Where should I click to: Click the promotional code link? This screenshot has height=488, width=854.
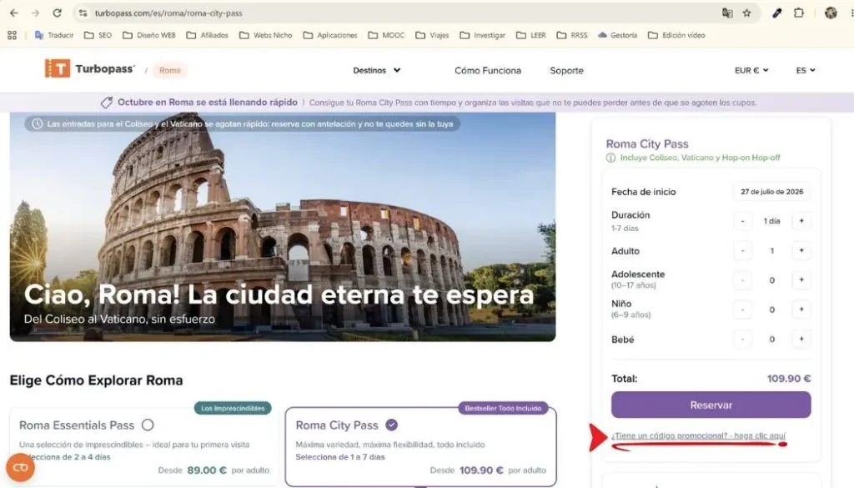[698, 435]
